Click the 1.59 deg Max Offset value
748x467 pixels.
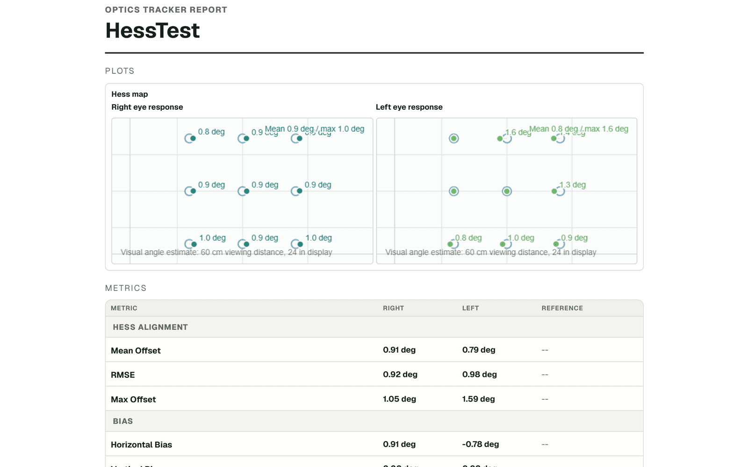[x=479, y=399]
